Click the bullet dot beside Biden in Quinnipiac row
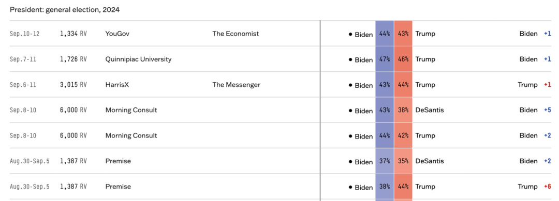Viewport: 559px width, 201px height. (350, 60)
